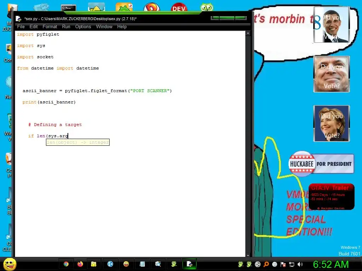Screen dimensions: 362x271
Task: Select the Command Prompt desktop icon
Action: tap(69, 8)
